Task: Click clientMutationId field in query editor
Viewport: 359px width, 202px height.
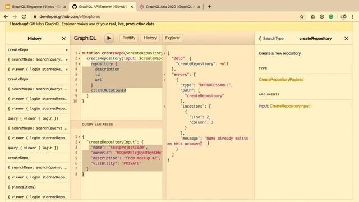Action: [x=108, y=90]
